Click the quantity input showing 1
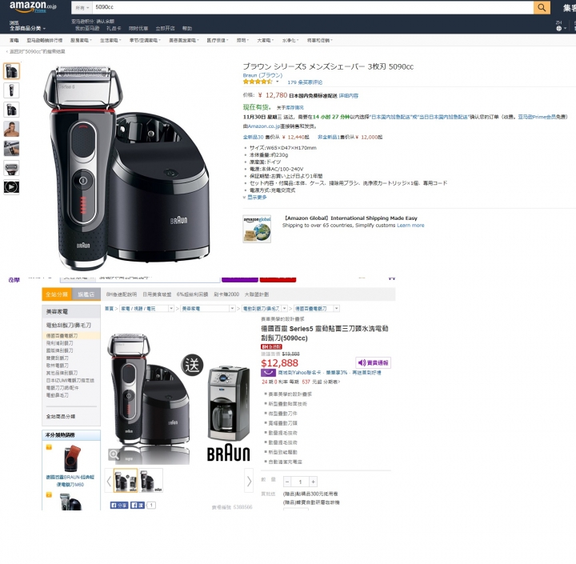The image size is (576, 564). pos(300,482)
